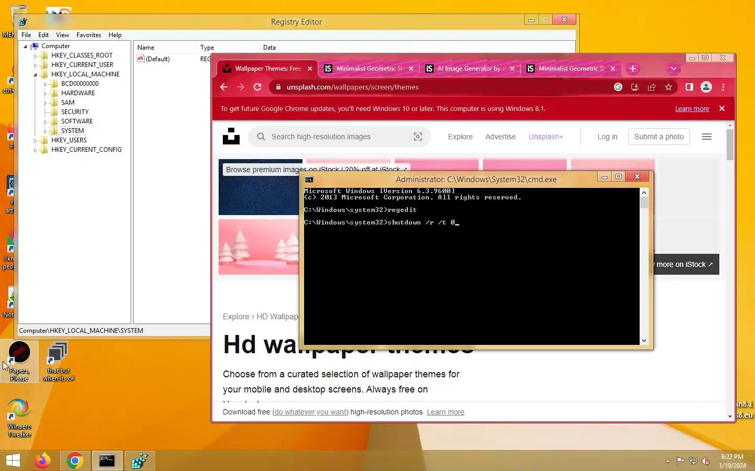
Task: Click the cmd.exe title bar icon
Action: click(x=309, y=180)
